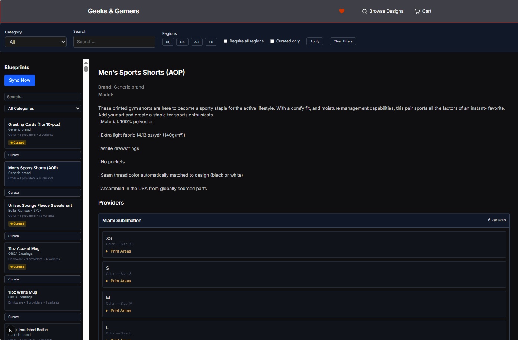Click the top Search input field
The image size is (518, 340).
pos(114,42)
